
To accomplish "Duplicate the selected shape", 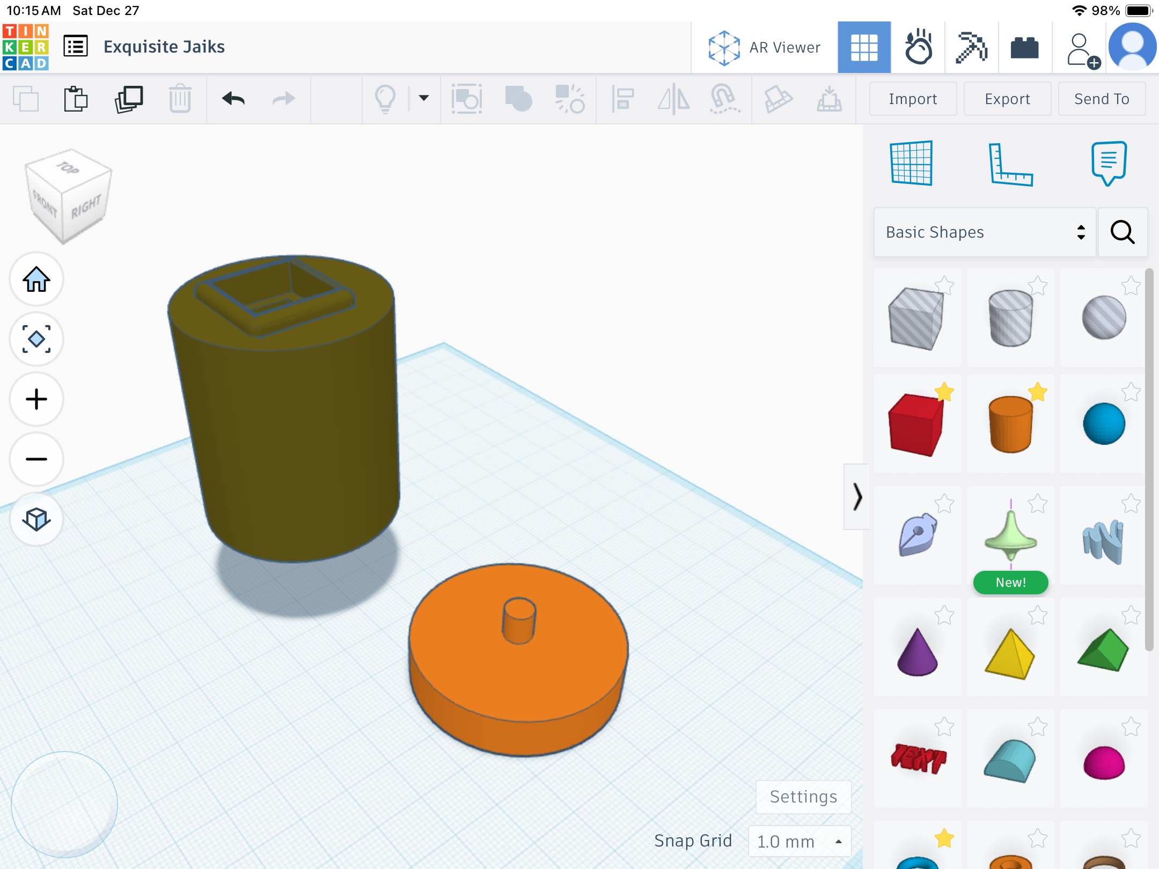I will (x=129, y=99).
